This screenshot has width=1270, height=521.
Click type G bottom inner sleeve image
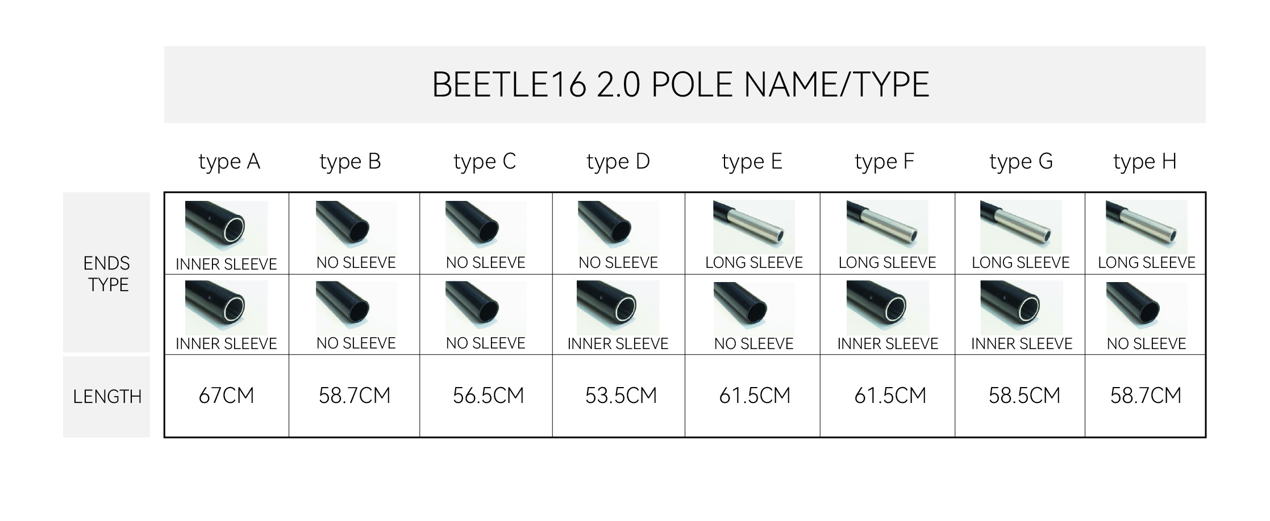(1021, 308)
